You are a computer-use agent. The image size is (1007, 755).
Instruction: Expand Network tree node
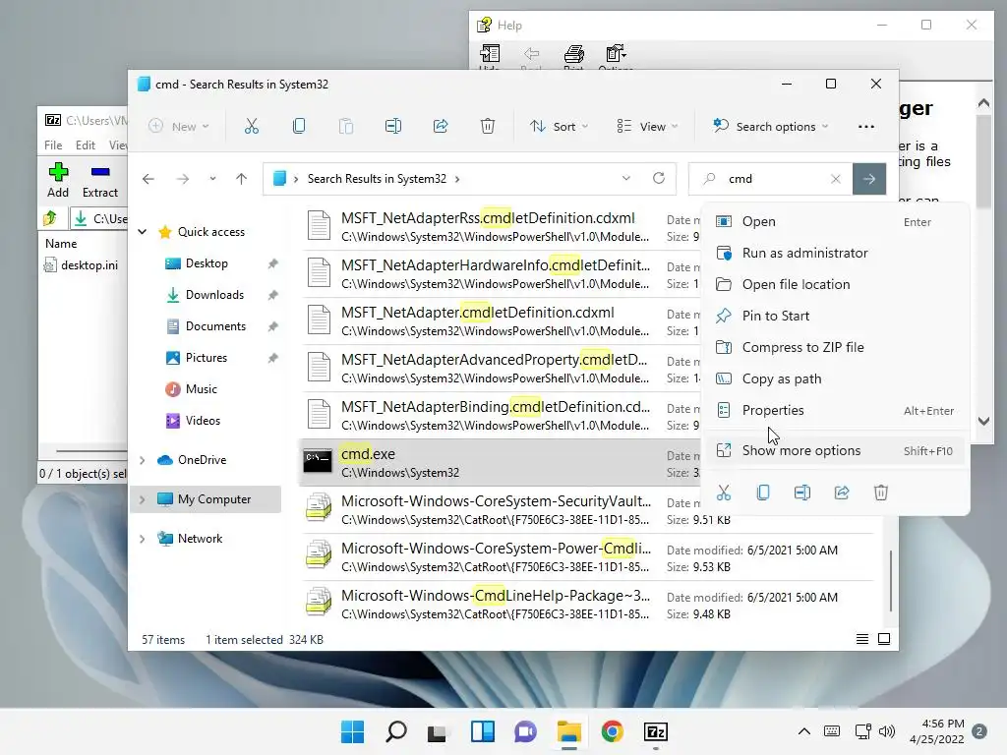143,539
